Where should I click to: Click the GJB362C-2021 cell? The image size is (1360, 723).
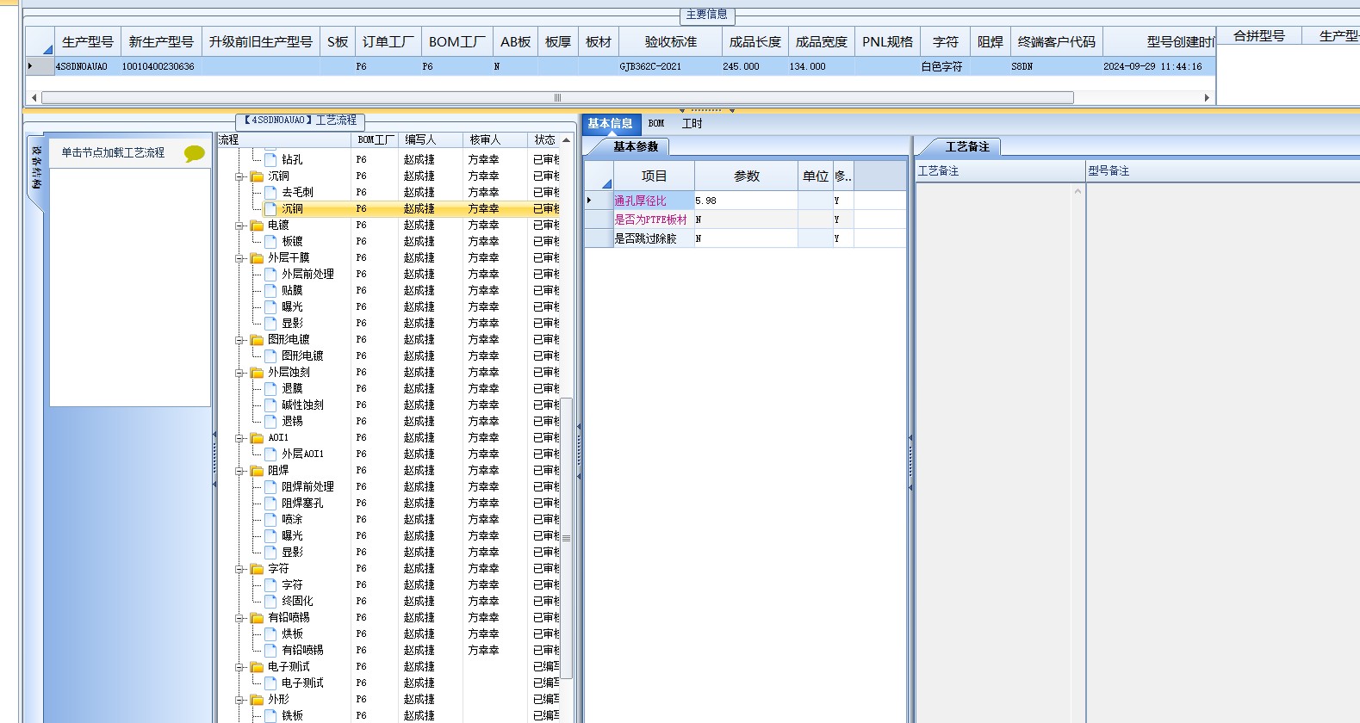671,66
